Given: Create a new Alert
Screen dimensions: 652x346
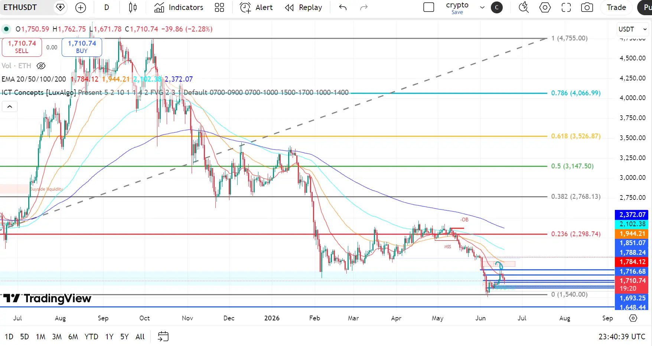Looking at the screenshot, I should coord(256,7).
